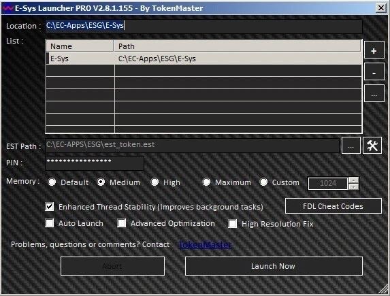The width and height of the screenshot is (390, 296).
Task: Click the Abort button
Action: coord(112,266)
